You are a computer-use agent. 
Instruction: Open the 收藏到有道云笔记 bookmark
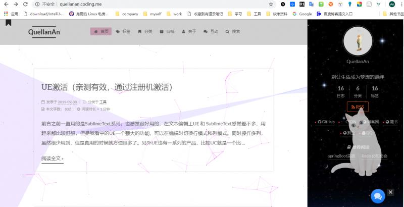pos(205,14)
